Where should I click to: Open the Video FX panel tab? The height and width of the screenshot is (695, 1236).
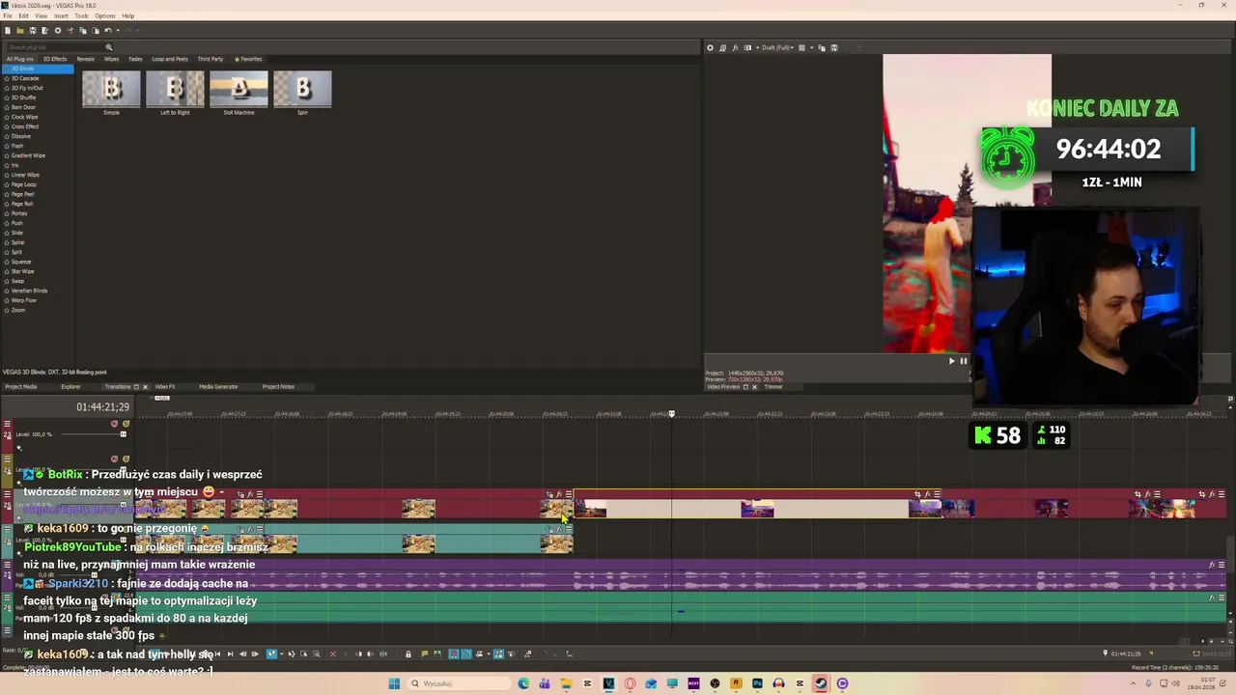click(x=165, y=387)
